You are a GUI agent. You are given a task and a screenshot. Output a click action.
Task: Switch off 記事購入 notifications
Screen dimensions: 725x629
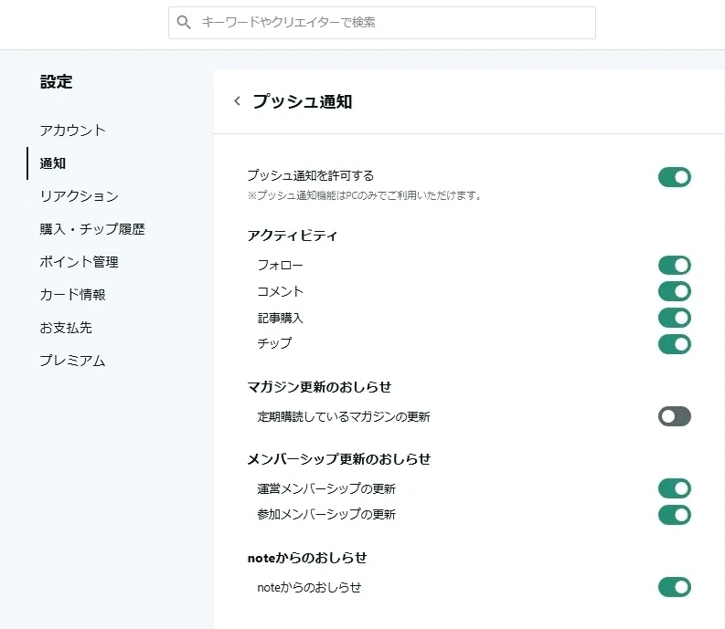[674, 318]
